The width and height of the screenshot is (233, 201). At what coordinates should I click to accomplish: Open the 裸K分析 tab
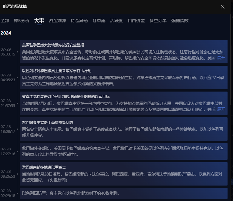22,21
